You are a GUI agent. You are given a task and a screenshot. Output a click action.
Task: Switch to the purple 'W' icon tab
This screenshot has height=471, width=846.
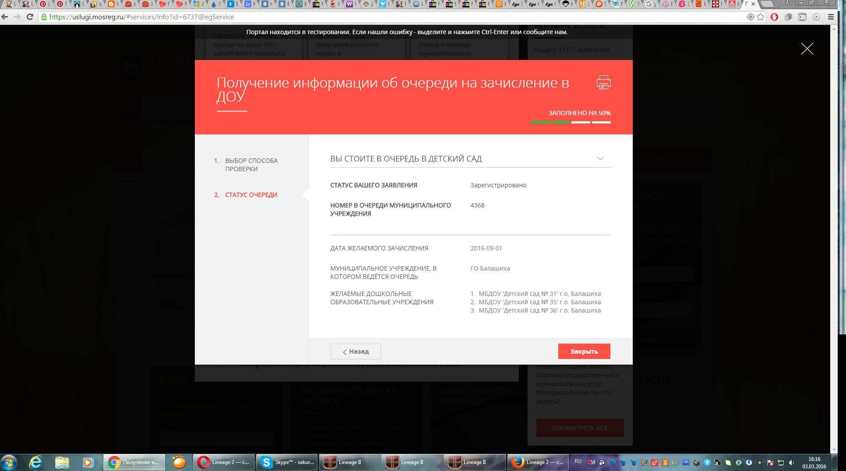[x=351, y=4]
